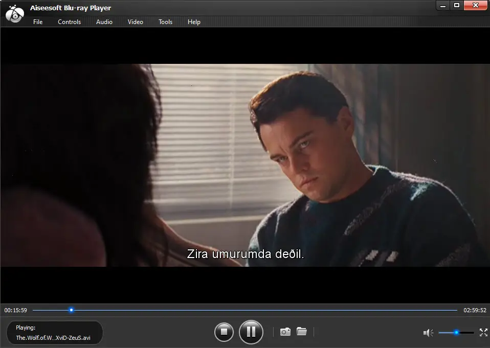
Task: Pause the playing movie
Action: pos(251,332)
